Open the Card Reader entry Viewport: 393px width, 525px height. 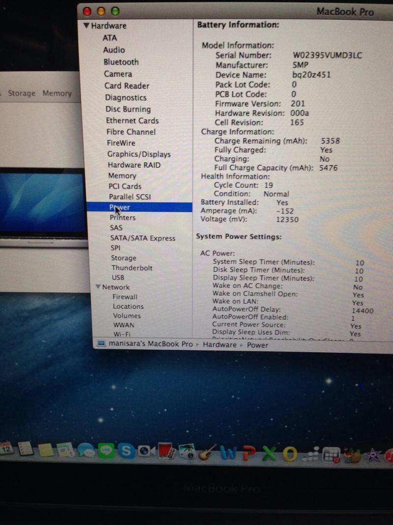pyautogui.click(x=127, y=86)
